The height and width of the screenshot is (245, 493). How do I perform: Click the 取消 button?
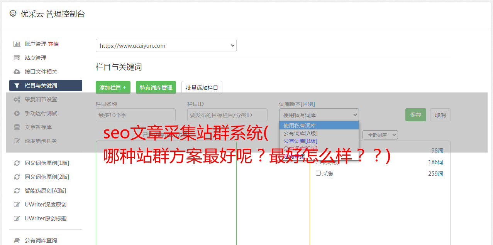pos(440,115)
